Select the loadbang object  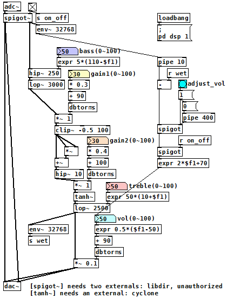coord(173,18)
